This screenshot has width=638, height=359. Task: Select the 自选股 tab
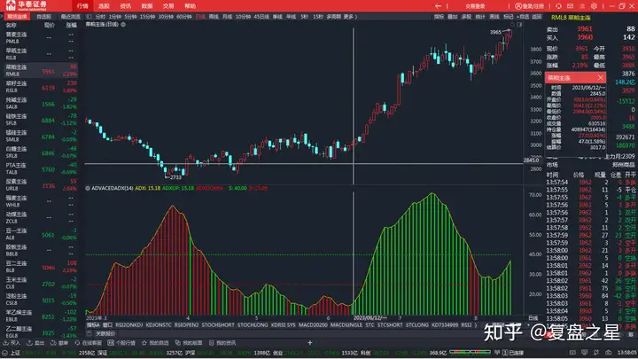[x=43, y=17]
